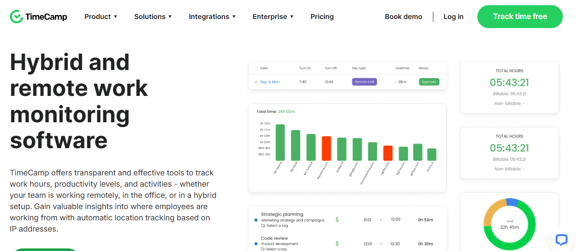Expand the Enterprise dropdown menu
Viewport: 578px width, 251px height.
point(273,16)
